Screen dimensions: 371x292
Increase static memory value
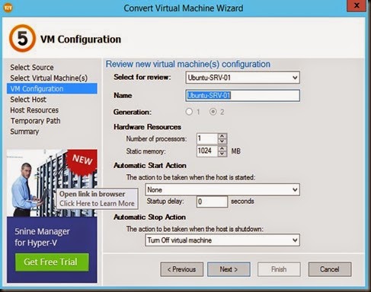tap(222, 148)
